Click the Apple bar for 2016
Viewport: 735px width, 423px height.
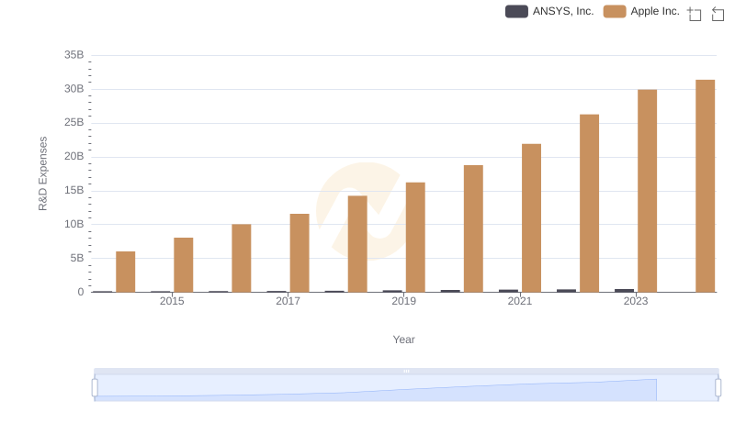point(242,258)
